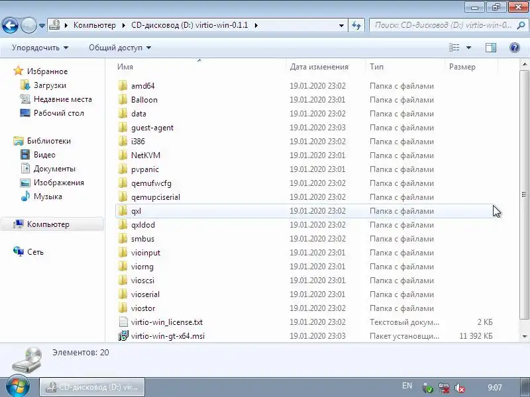Viewport: 530px width, 397px height.
Task: Click the EN language indicator
Action: tap(407, 386)
